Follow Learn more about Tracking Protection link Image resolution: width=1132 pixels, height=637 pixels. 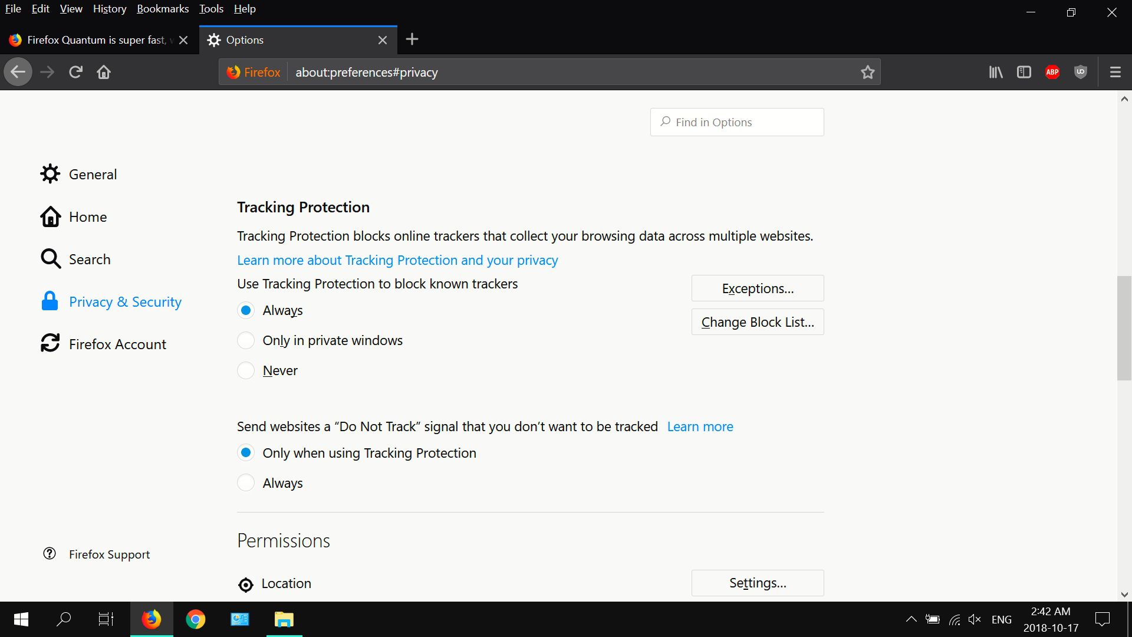397,260
